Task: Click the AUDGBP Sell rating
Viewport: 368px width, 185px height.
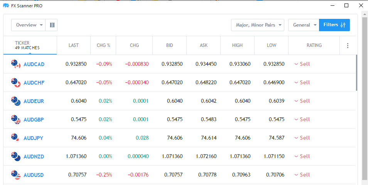Action: click(x=302, y=120)
